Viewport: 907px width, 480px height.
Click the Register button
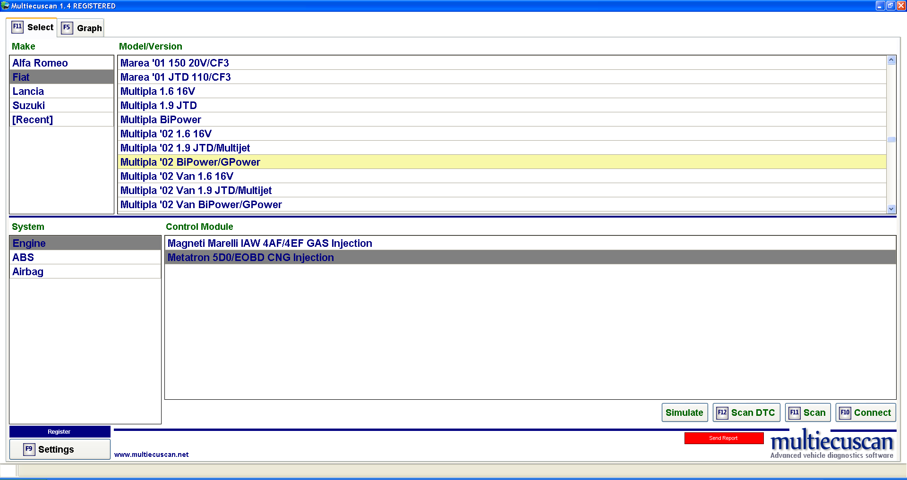coord(60,431)
